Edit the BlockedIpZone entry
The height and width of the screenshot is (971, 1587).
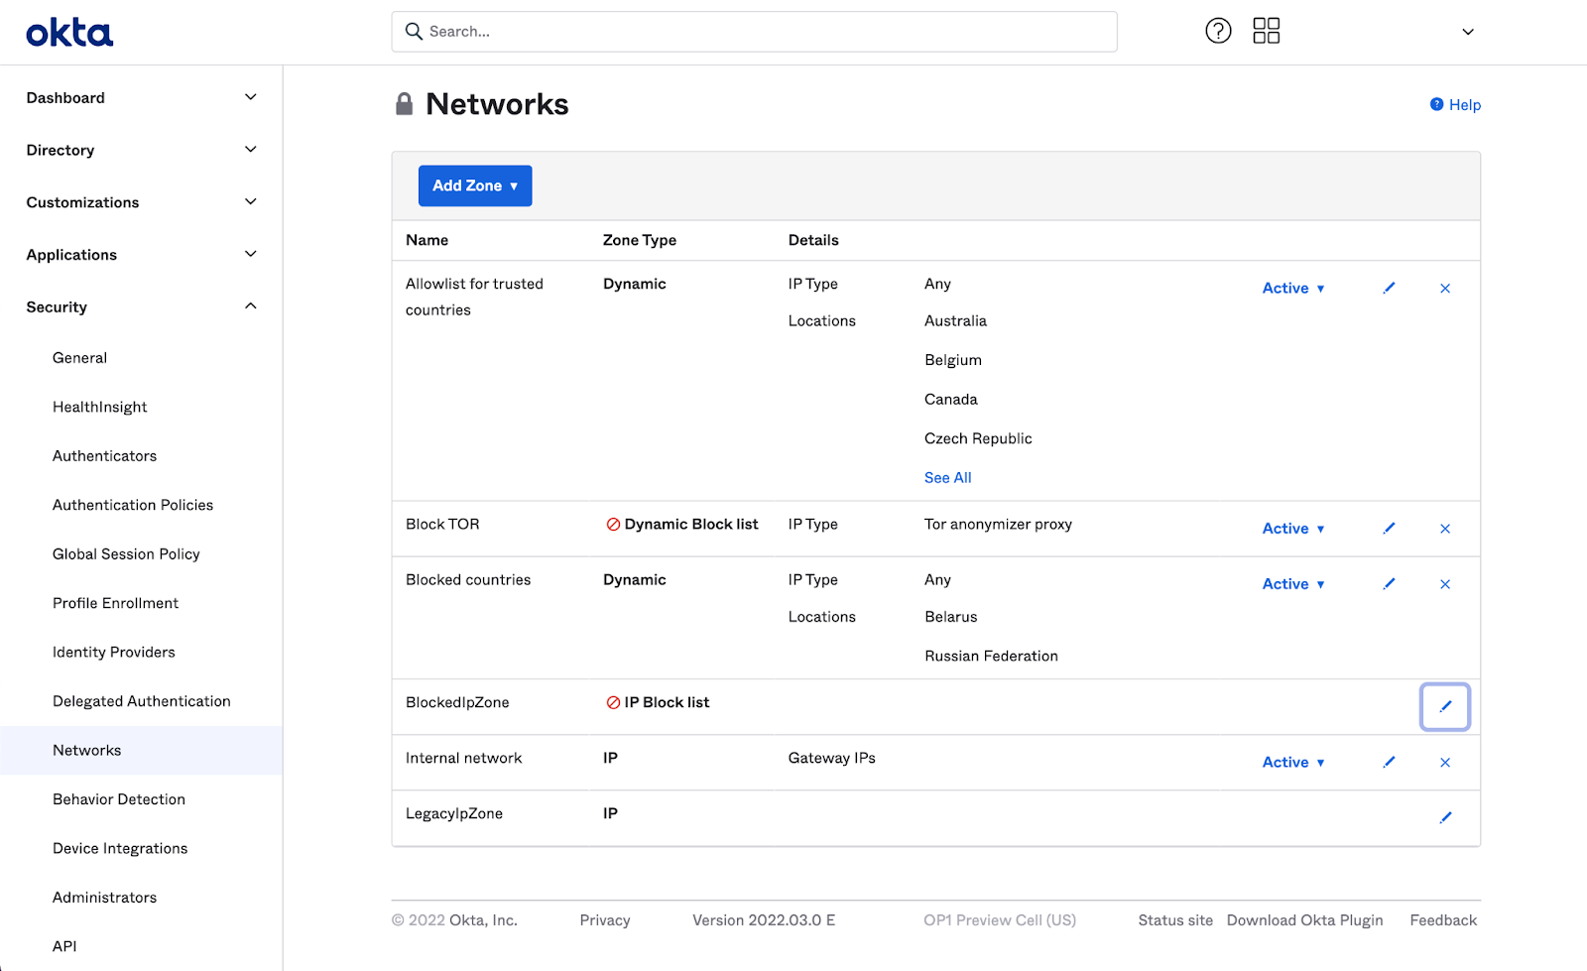1445,707
